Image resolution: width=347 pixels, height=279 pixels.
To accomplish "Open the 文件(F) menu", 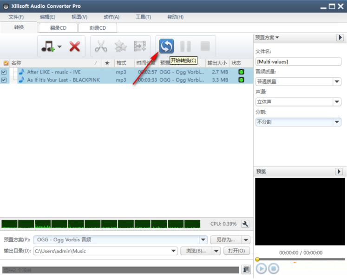I will pyautogui.click(x=16, y=17).
